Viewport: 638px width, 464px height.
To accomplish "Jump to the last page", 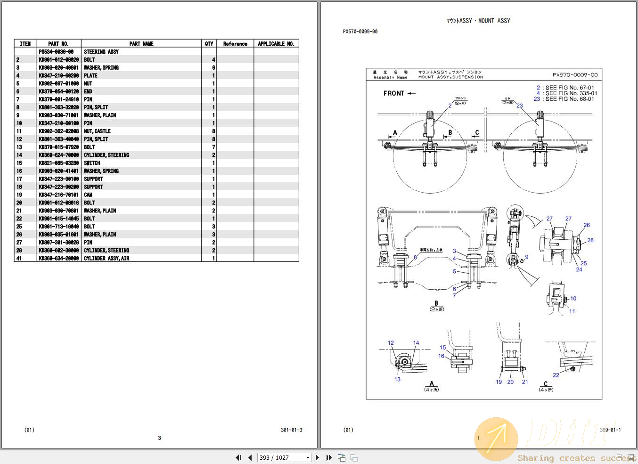I will (x=329, y=457).
